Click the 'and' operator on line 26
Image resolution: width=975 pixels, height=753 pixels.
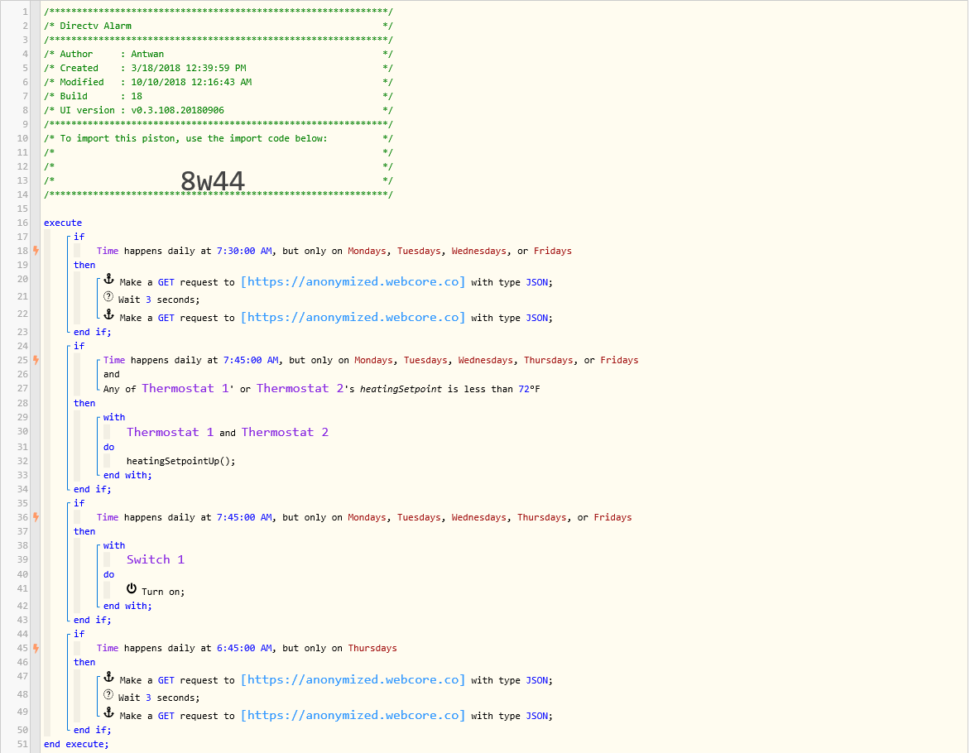tap(111, 374)
